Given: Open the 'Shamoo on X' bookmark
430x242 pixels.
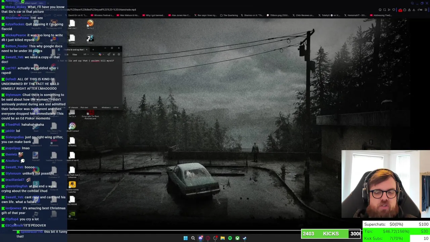Looking at the screenshot, I should click(252, 15).
